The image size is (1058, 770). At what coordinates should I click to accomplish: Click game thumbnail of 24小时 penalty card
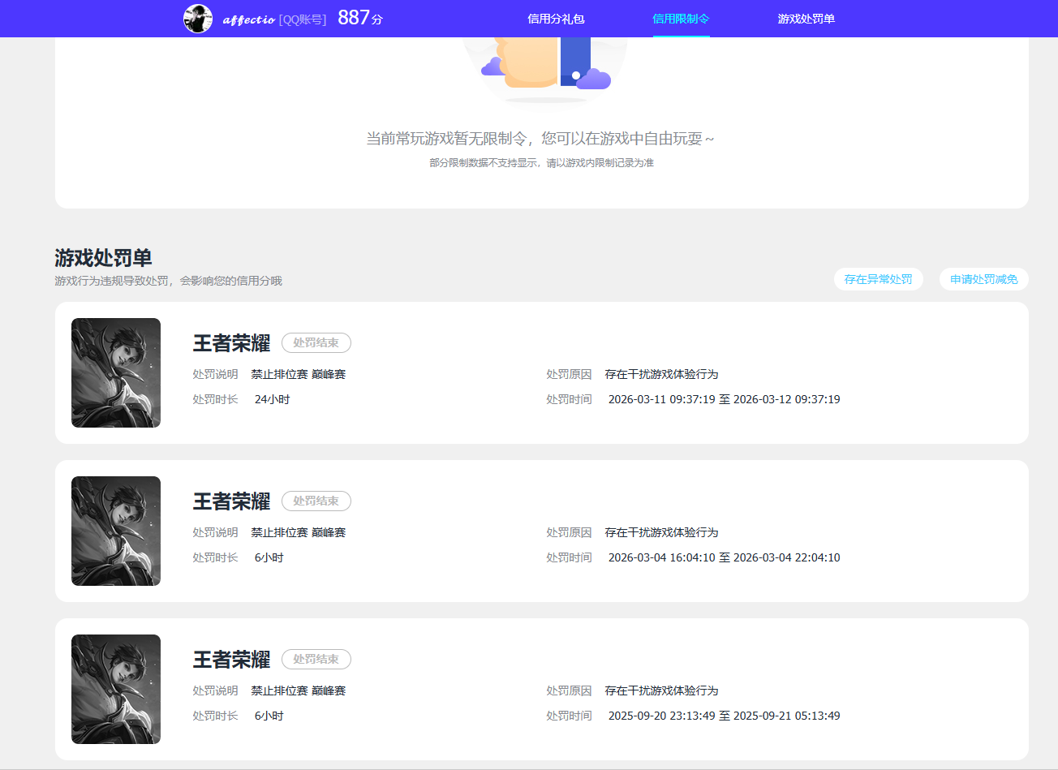(116, 372)
